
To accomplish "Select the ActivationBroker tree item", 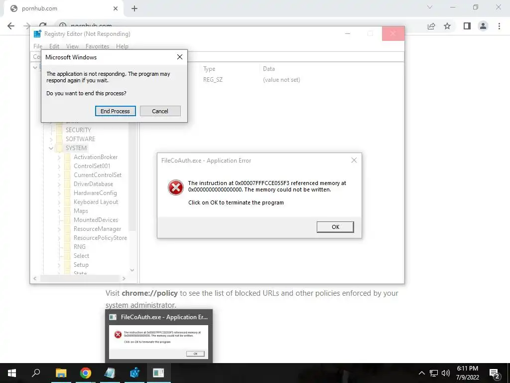I will 95,157.
